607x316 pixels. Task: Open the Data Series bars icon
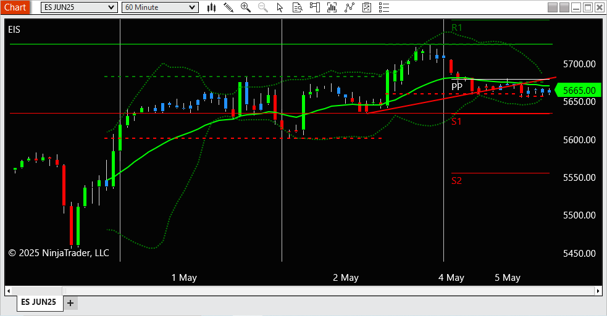click(x=332, y=7)
